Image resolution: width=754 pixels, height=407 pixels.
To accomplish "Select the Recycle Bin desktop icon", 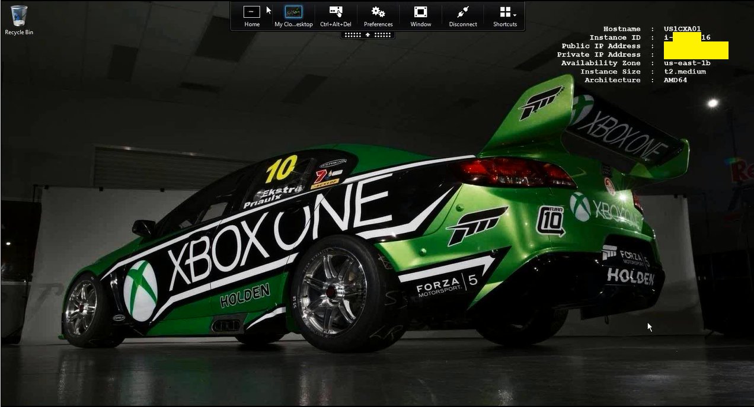I will 19,21.
